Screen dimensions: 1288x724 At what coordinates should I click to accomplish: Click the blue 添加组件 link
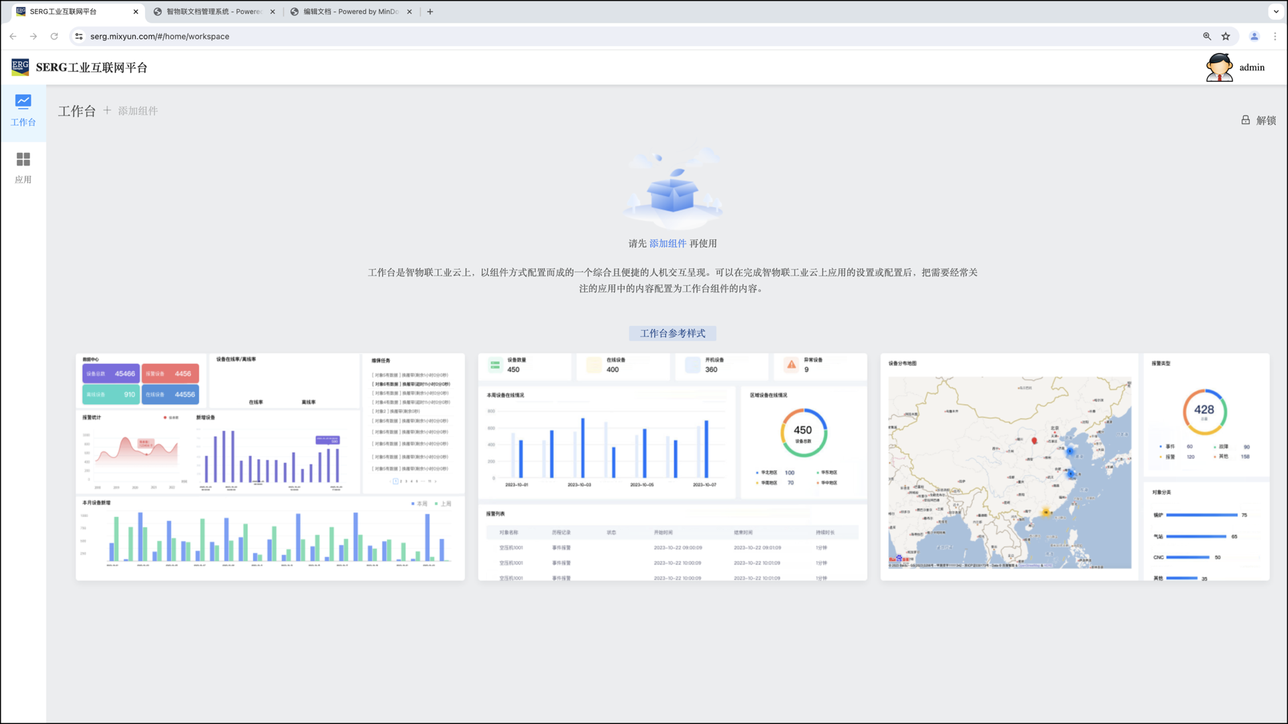[667, 243]
